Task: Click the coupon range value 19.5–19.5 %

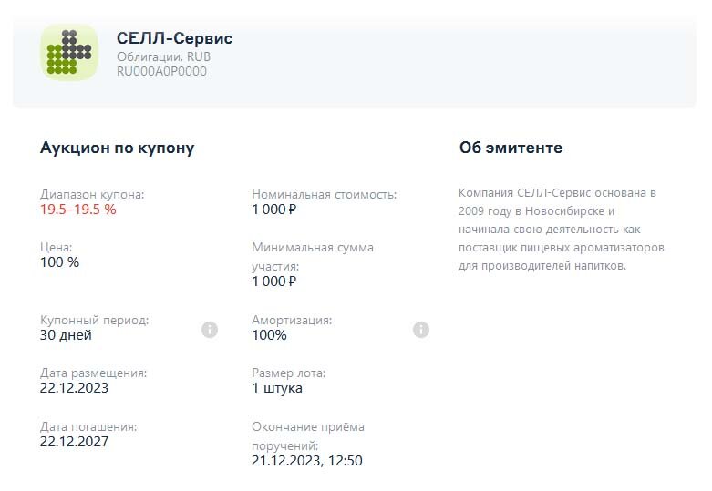Action: coord(78,210)
